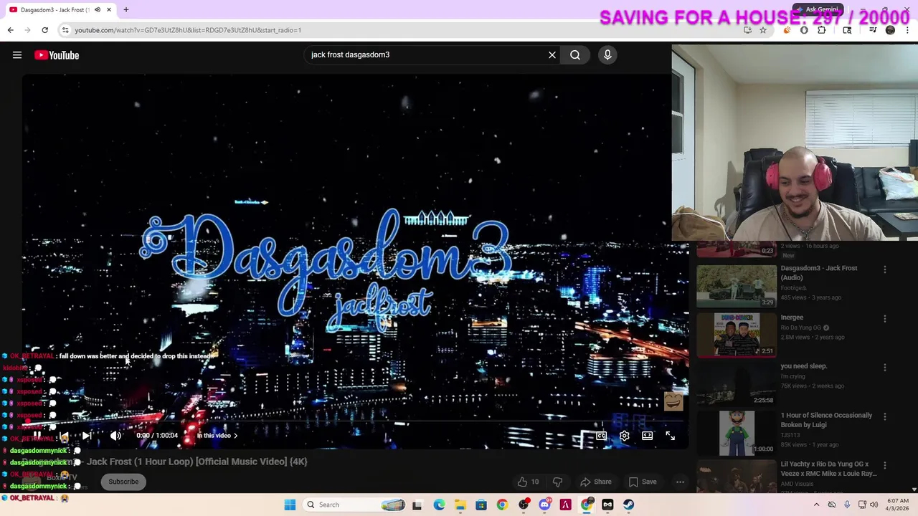Open the YouTube hamburger guide menu

(17, 55)
